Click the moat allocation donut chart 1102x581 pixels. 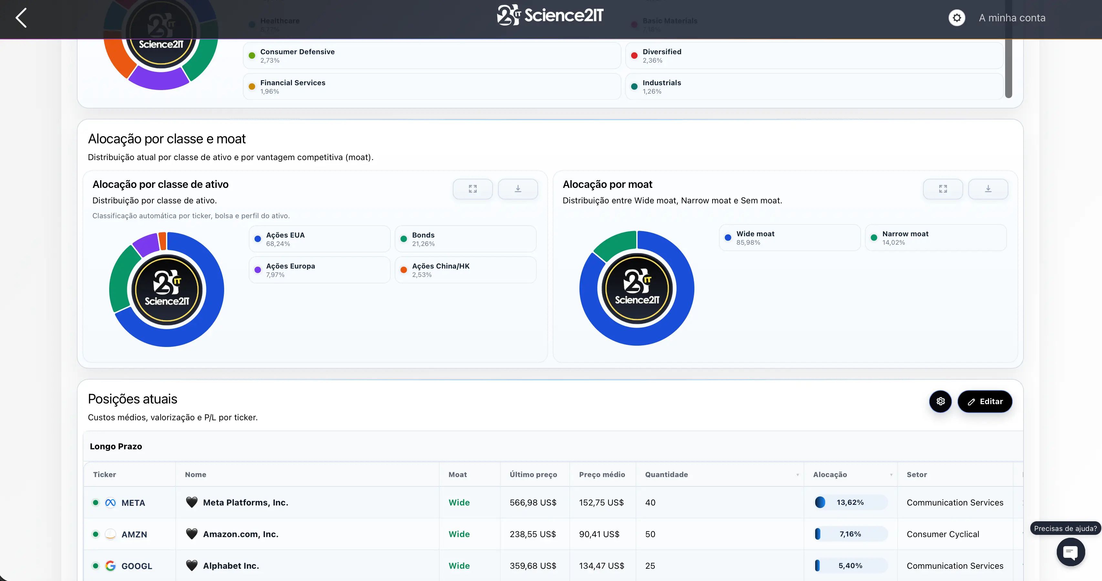(x=637, y=288)
